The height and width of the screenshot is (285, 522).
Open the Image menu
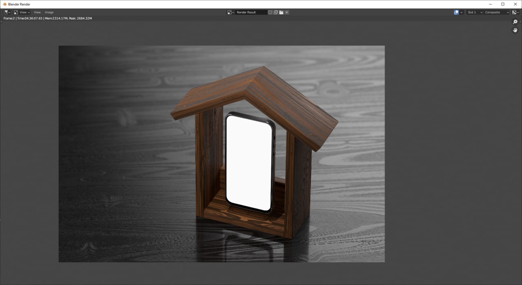pos(49,12)
